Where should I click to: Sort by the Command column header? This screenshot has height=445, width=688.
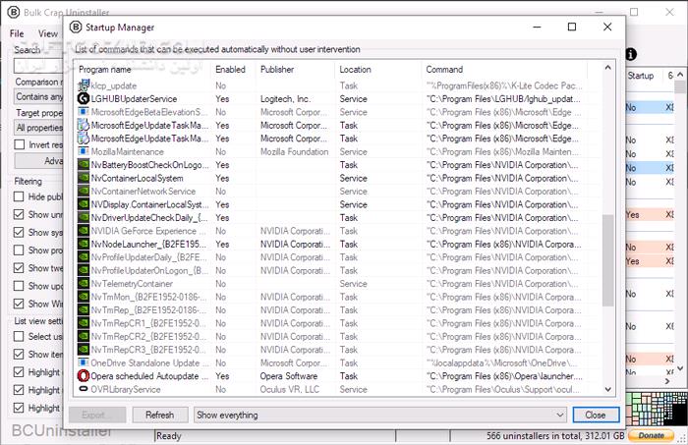[x=444, y=70]
